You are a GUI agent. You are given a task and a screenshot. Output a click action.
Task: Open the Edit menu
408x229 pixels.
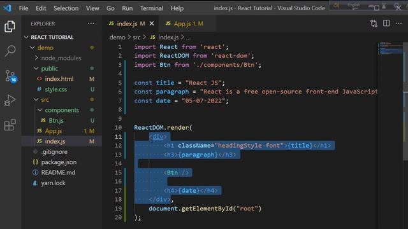(x=41, y=8)
